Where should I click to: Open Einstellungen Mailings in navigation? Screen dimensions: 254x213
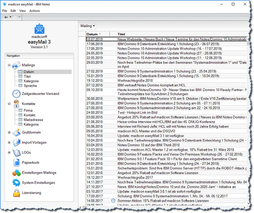pos(39,173)
